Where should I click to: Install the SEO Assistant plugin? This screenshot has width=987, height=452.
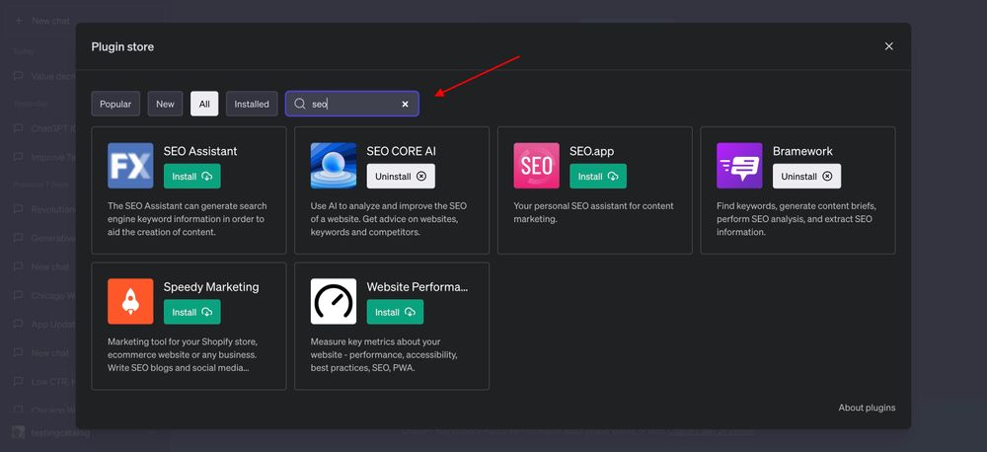pos(191,177)
